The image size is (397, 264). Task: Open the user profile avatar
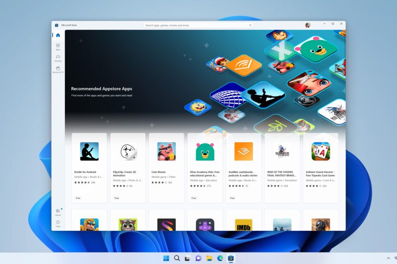(x=308, y=25)
